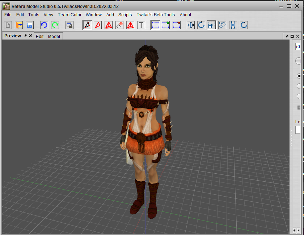The image size is (304, 235).
Task: Undo the last action
Action: 44,25
